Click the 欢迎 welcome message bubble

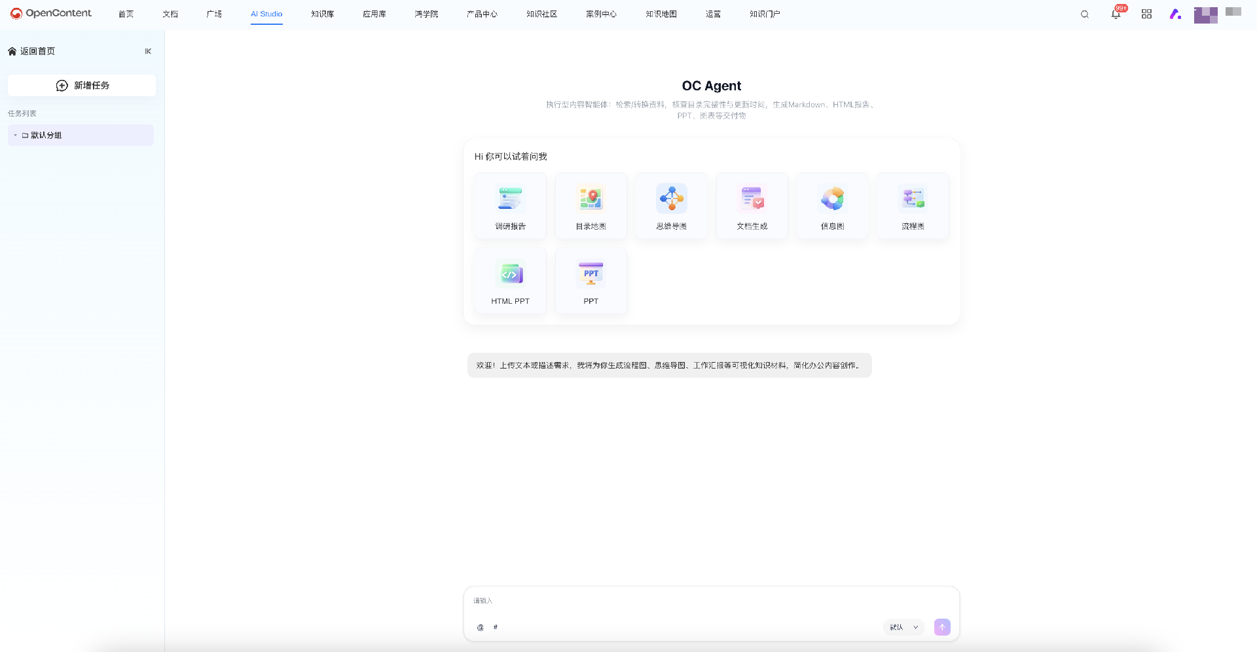click(x=670, y=365)
